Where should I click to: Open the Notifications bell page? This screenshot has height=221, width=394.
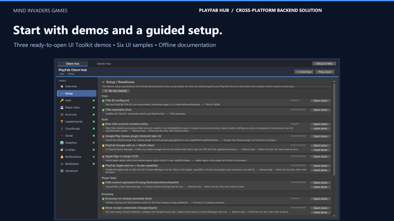[x=77, y=157]
